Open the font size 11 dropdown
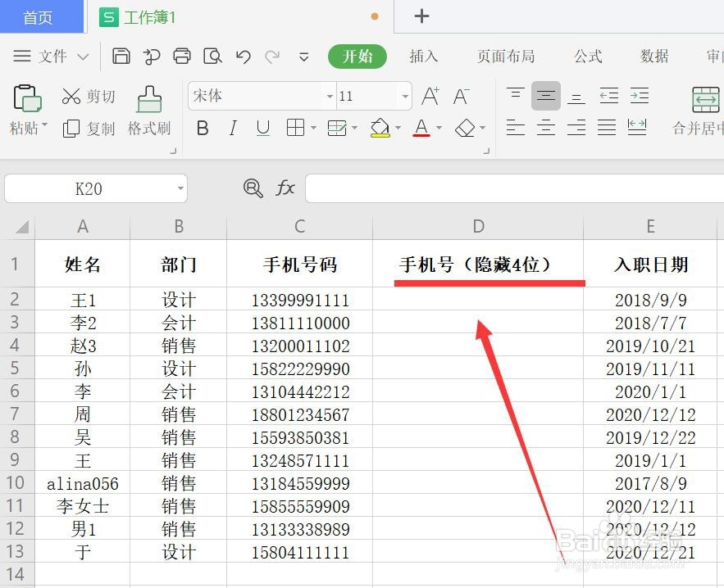The height and width of the screenshot is (588, 724). (x=405, y=96)
